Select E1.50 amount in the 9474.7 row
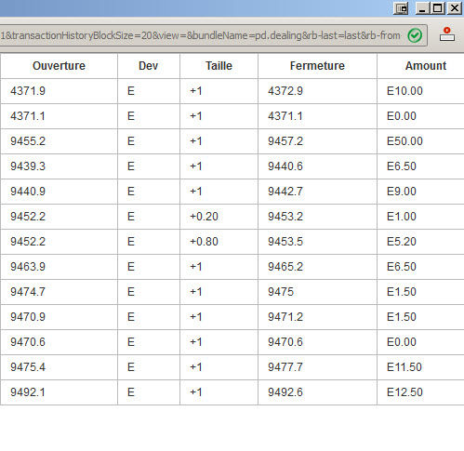The width and height of the screenshot is (464, 451). 402,292
